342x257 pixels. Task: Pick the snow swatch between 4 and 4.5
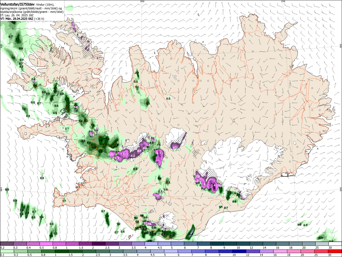[151, 244]
